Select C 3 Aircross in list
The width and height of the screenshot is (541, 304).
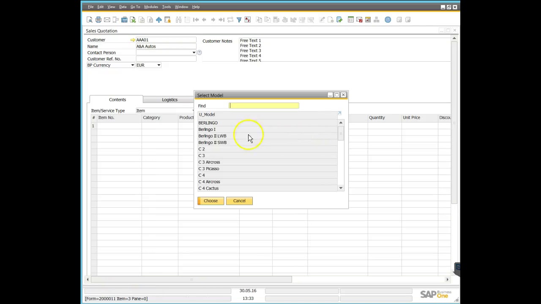(x=268, y=162)
